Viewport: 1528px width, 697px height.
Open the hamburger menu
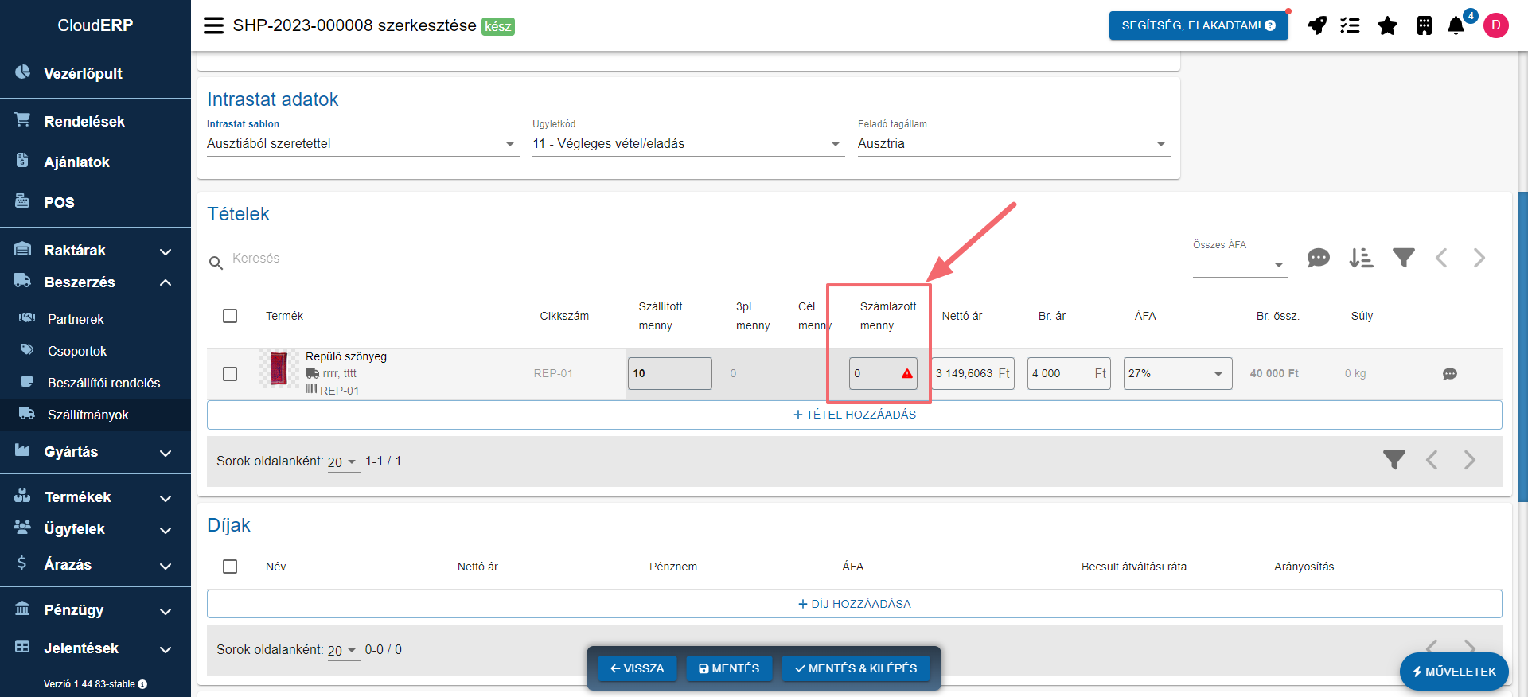[x=213, y=25]
